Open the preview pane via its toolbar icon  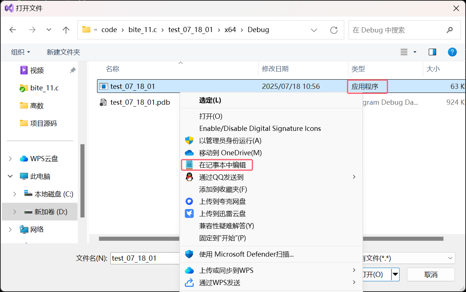[432, 52]
